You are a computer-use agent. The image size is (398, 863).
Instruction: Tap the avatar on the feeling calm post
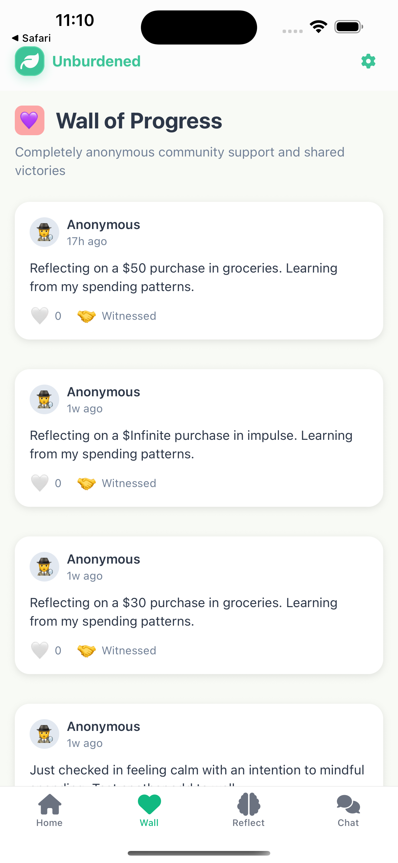[44, 734]
